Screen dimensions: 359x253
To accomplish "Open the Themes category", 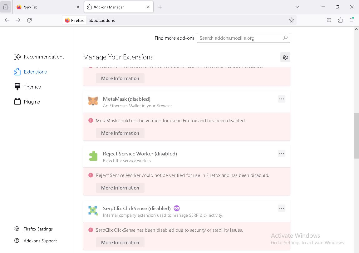I will click(x=27, y=87).
